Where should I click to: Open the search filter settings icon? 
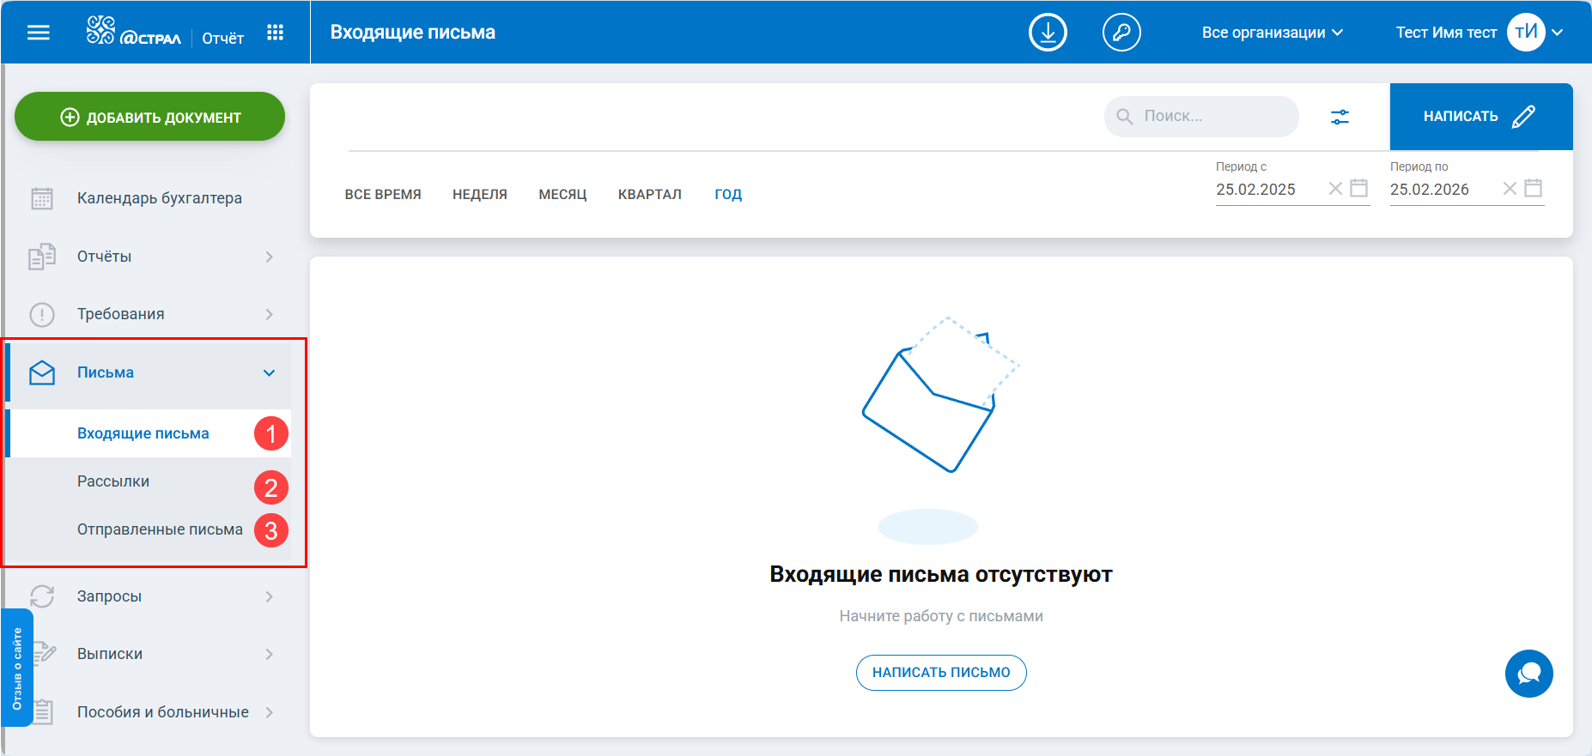(1340, 117)
